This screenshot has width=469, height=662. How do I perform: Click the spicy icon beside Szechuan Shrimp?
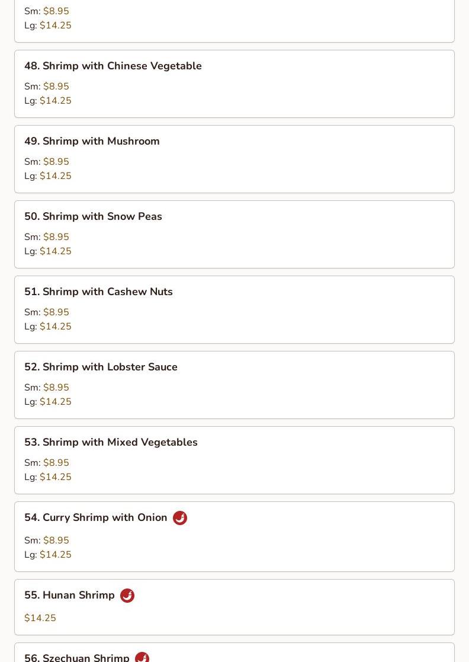point(142,658)
